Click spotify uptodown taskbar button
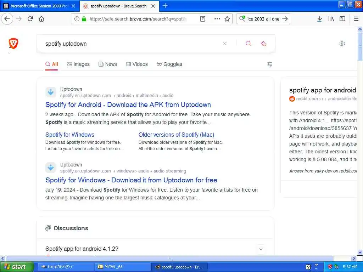 click(x=179, y=267)
